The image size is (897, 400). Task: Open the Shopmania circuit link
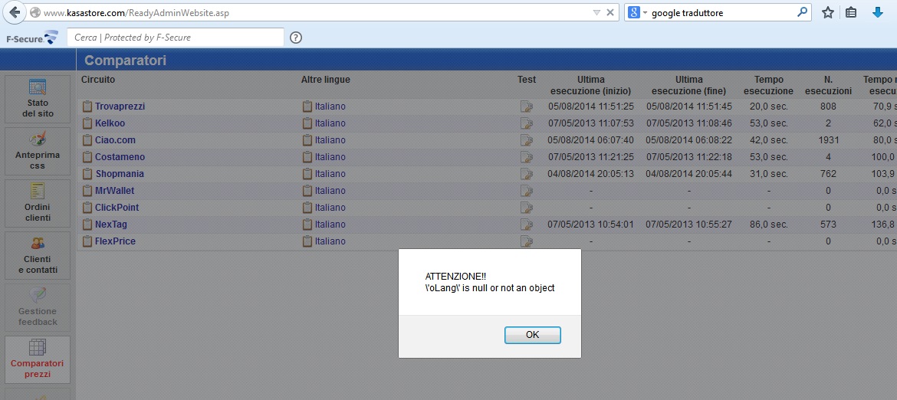pos(120,174)
